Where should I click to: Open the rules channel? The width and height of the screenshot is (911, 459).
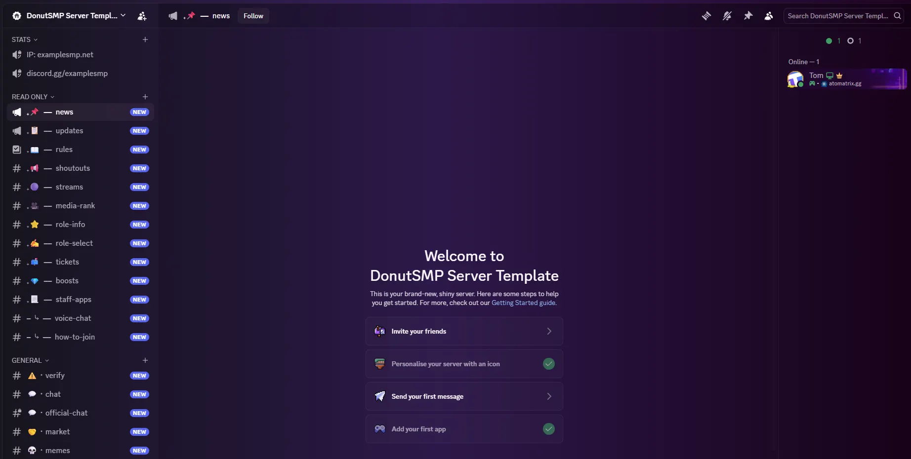point(81,150)
